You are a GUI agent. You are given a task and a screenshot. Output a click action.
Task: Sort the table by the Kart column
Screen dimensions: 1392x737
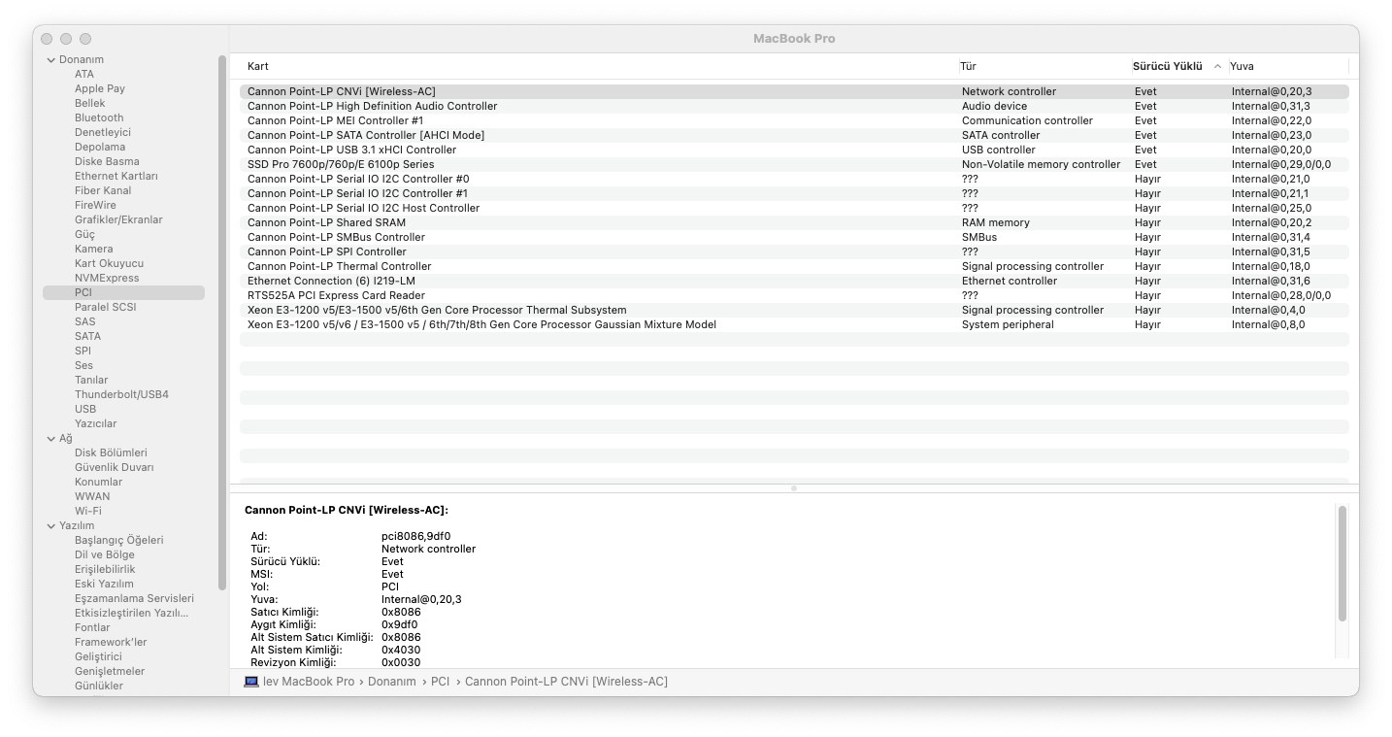click(x=258, y=66)
